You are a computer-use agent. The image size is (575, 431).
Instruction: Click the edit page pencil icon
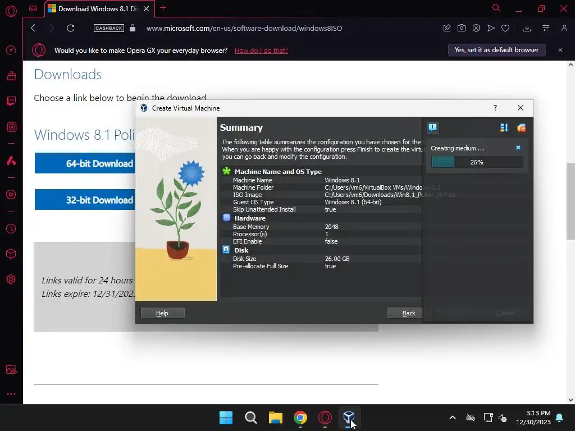click(x=446, y=28)
